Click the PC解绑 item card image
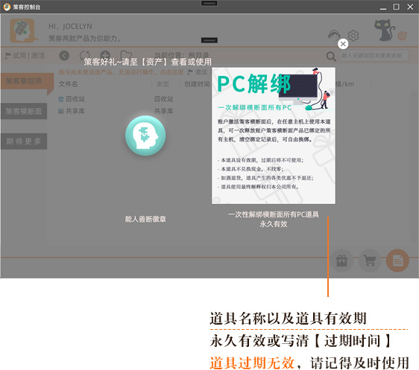The height and width of the screenshot is (370, 419). (x=274, y=135)
